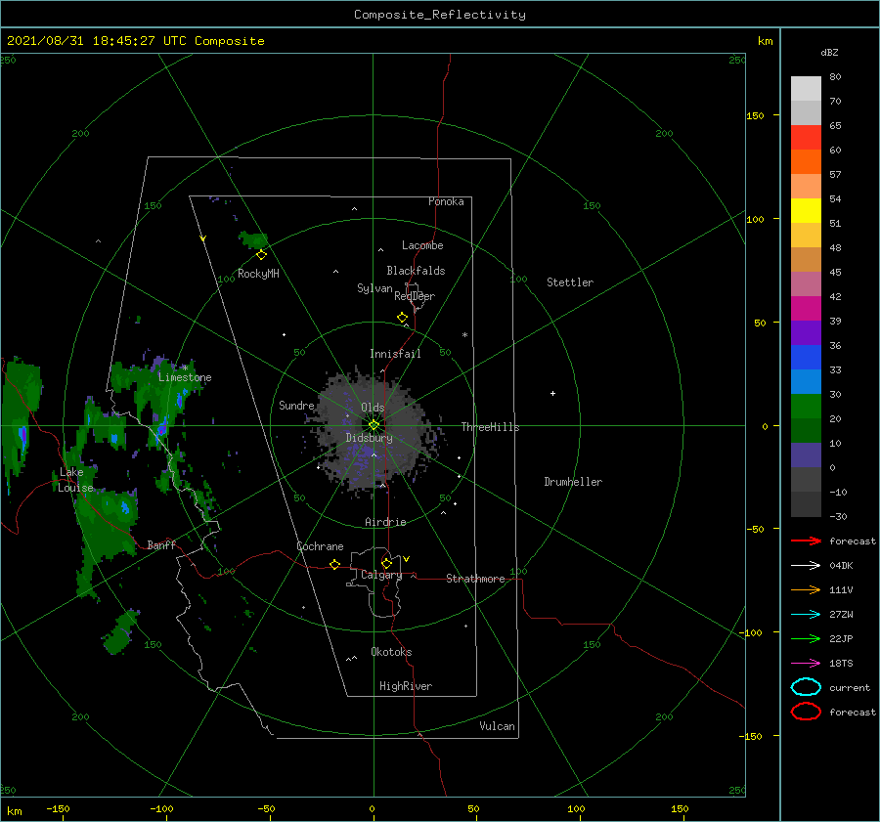Click the green 22JP arrow in legend

806,638
